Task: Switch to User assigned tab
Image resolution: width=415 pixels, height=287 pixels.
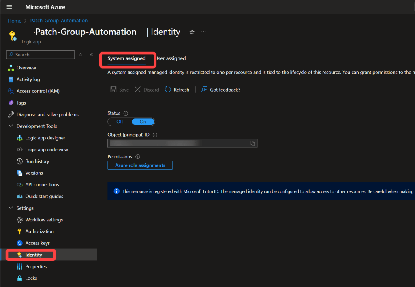Action: (171, 58)
